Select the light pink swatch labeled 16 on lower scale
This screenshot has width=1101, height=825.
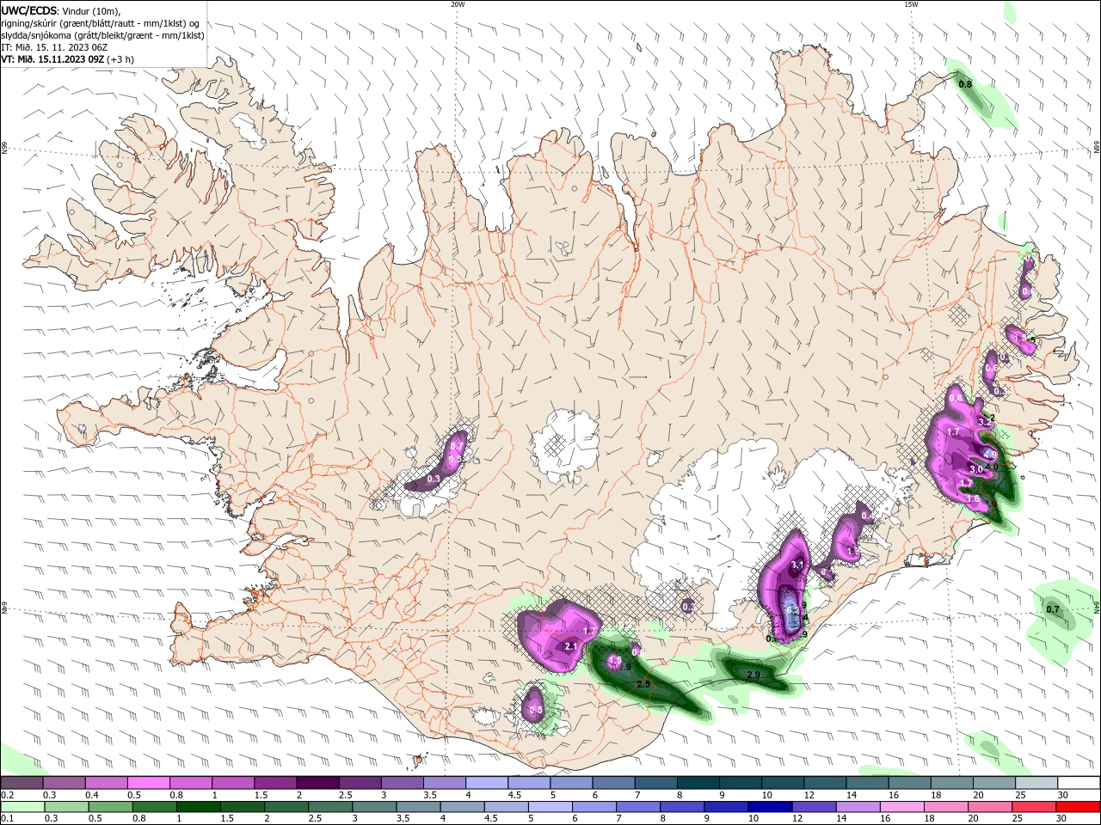(901, 807)
